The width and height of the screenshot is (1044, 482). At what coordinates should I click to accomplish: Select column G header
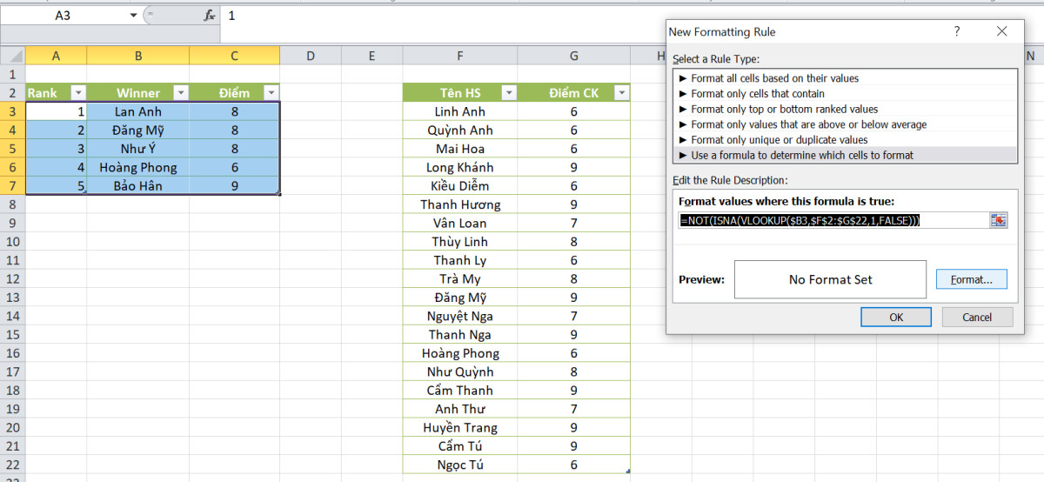[x=574, y=56]
